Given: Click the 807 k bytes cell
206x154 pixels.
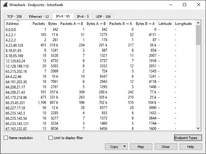Looking at the screenshot, I should click(54, 102).
